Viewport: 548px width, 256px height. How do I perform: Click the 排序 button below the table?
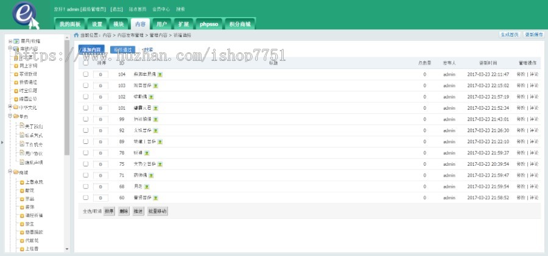110,212
